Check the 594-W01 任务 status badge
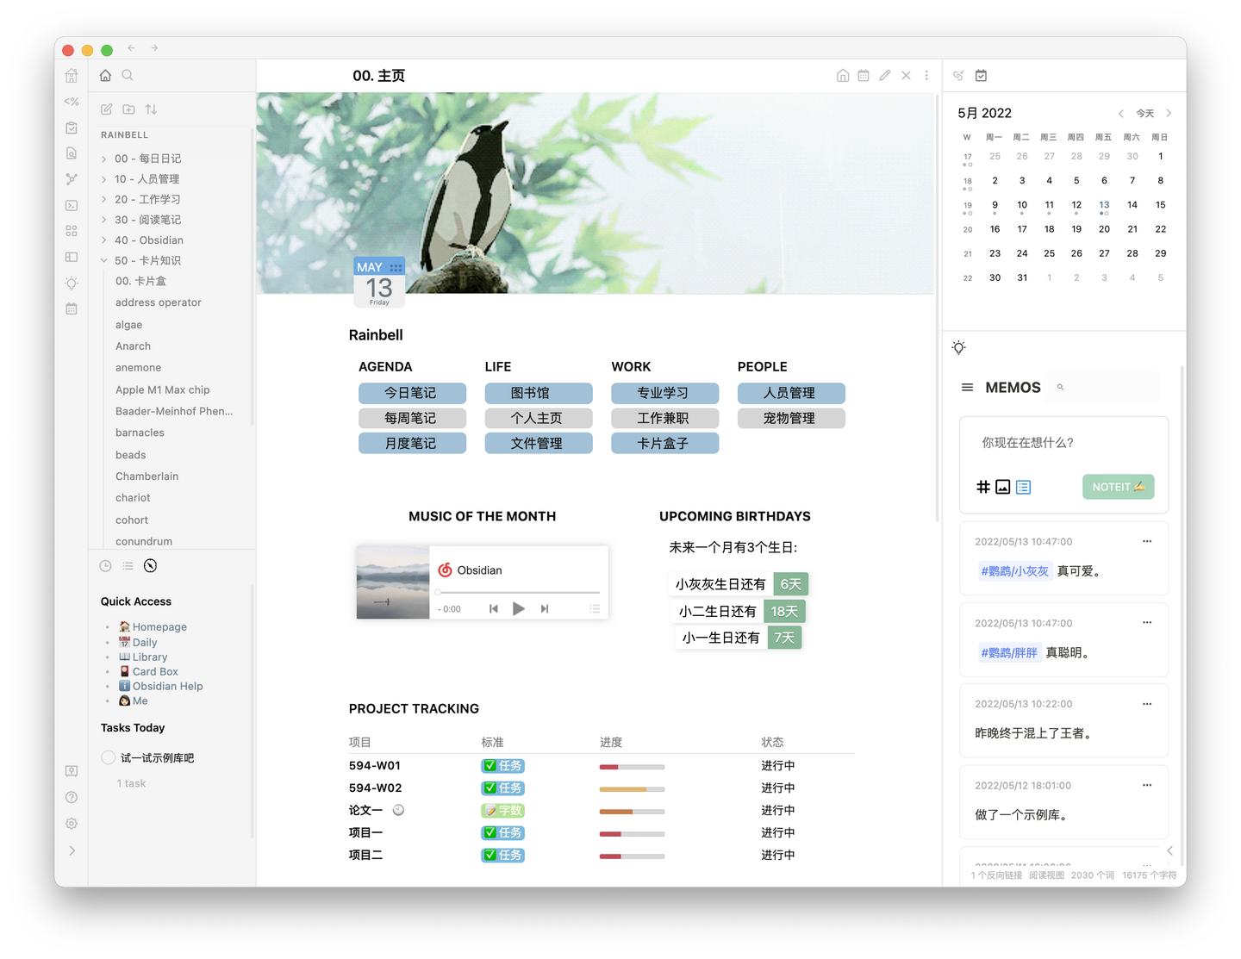 click(502, 765)
